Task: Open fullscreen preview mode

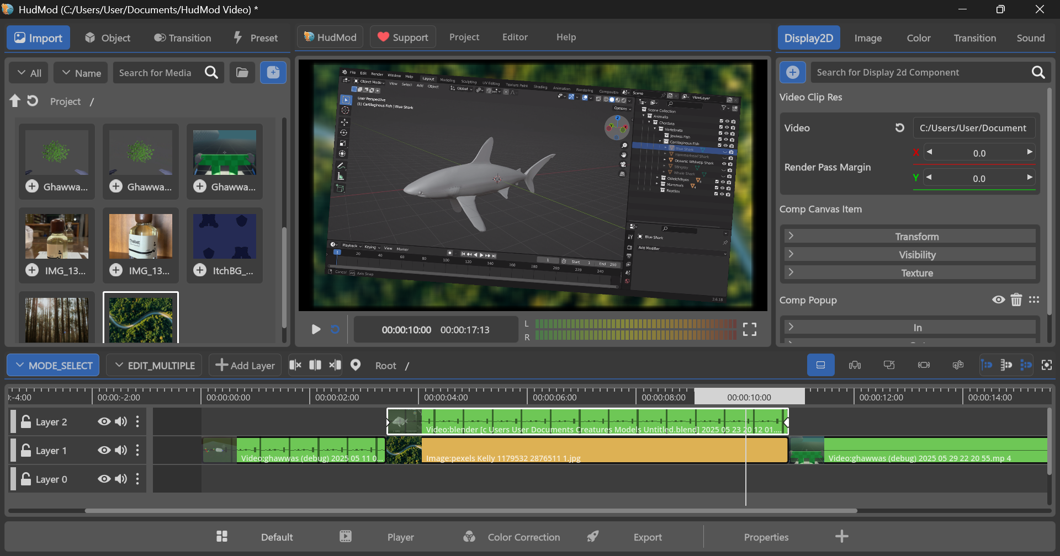Action: [x=749, y=329]
